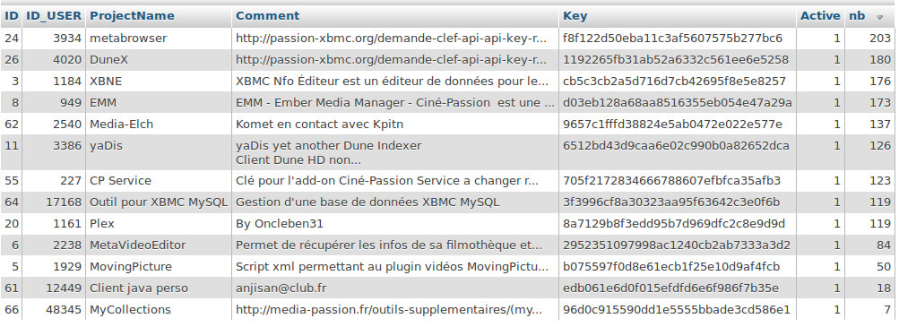Select the MetaVideoEditor project cell
This screenshot has width=899, height=327.
[159, 245]
